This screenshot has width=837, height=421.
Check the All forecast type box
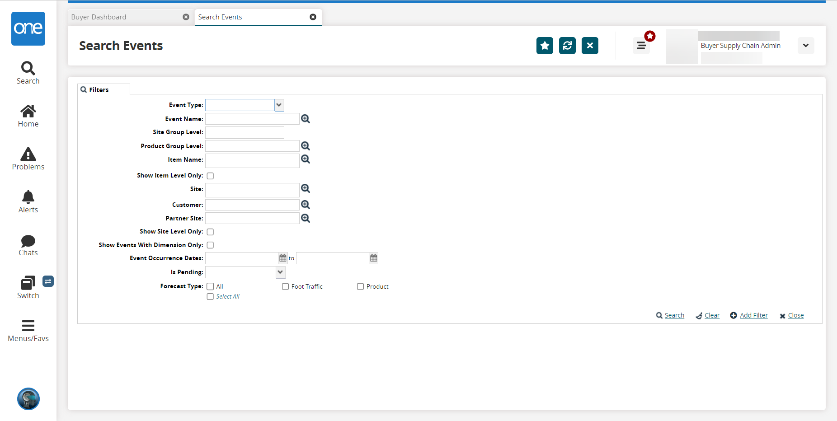pyautogui.click(x=210, y=286)
